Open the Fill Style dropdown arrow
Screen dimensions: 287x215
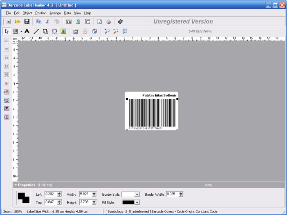(x=137, y=202)
